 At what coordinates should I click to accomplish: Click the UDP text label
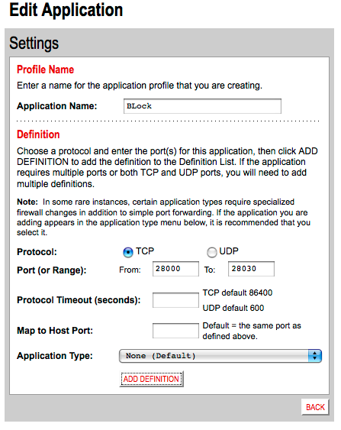[229, 251]
